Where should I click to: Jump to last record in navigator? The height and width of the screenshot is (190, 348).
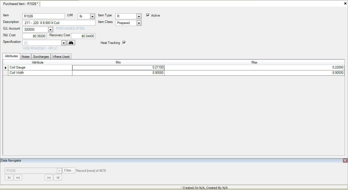coord(58,178)
